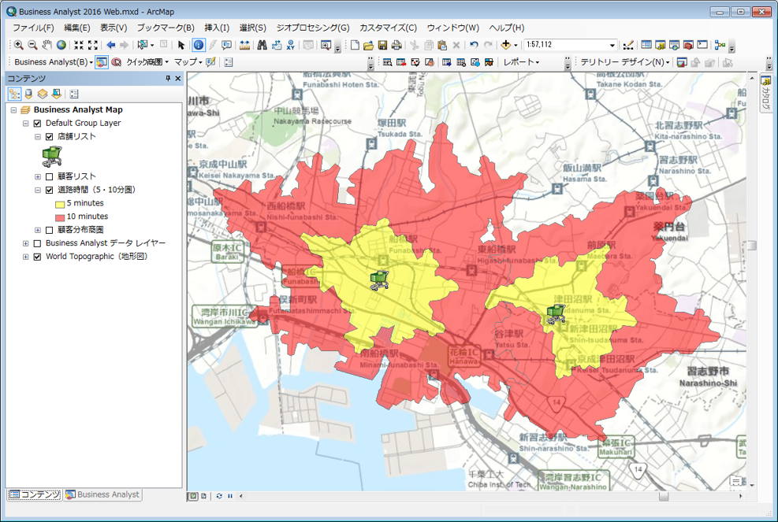This screenshot has height=522, width=778.
Task: Expand Business Analyst データ レイヤー group
Action: click(x=26, y=243)
